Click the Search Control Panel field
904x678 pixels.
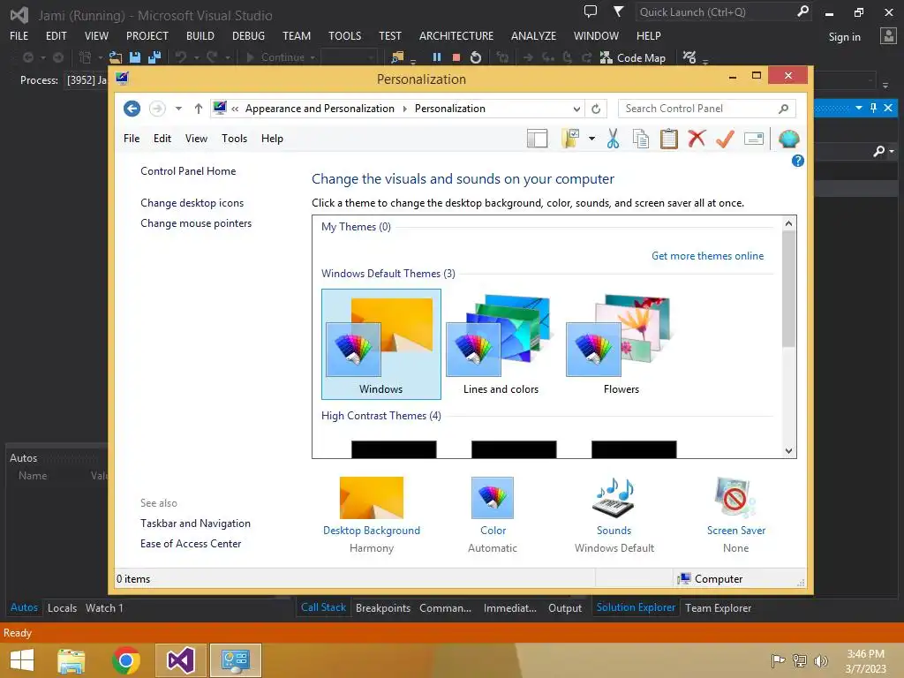pos(706,109)
